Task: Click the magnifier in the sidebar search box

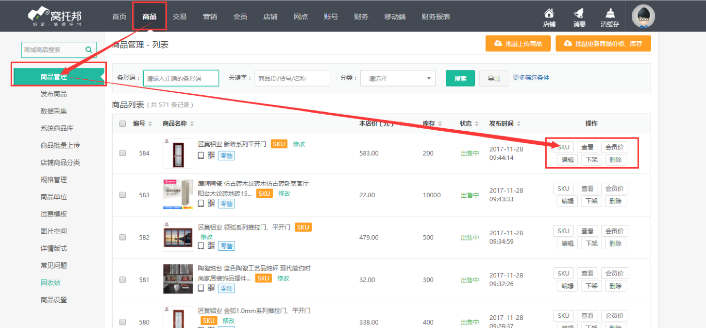Action: click(x=89, y=50)
